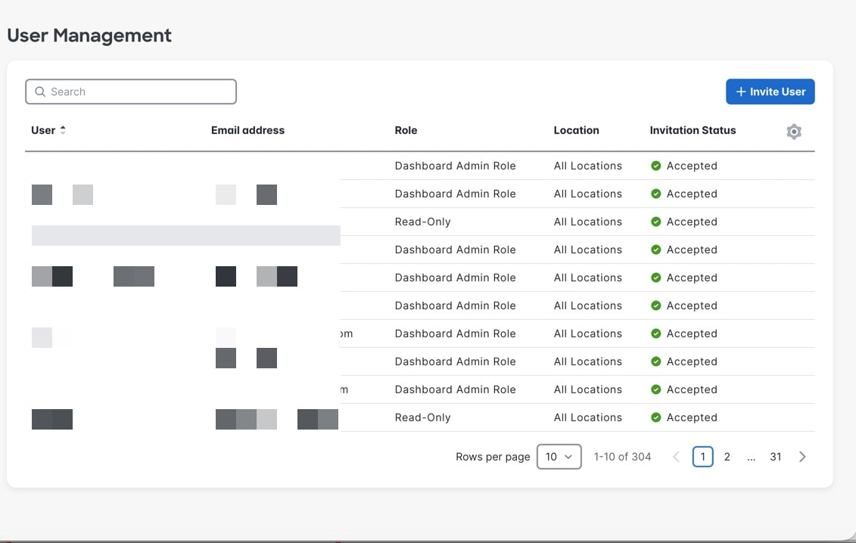
Task: Select the first Read-Only role row
Action: [422, 222]
